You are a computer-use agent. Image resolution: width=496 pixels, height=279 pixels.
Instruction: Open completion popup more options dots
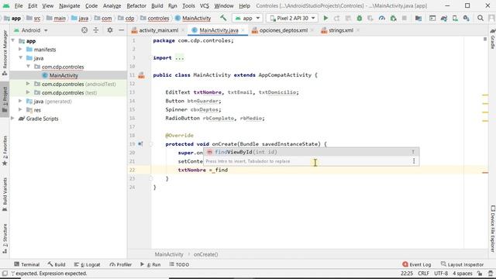coord(414,161)
